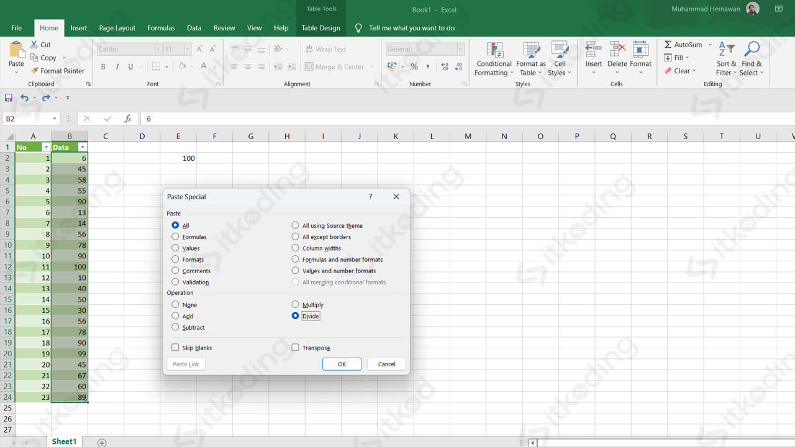Click Cancel in Paste Special dialog
795x447 pixels.
click(x=386, y=364)
